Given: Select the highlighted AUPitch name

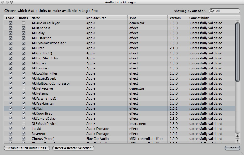Looking at the screenshot, I should [38, 108].
